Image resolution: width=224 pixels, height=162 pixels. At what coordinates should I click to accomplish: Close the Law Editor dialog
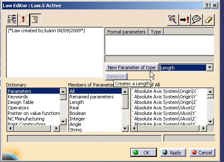215,6
